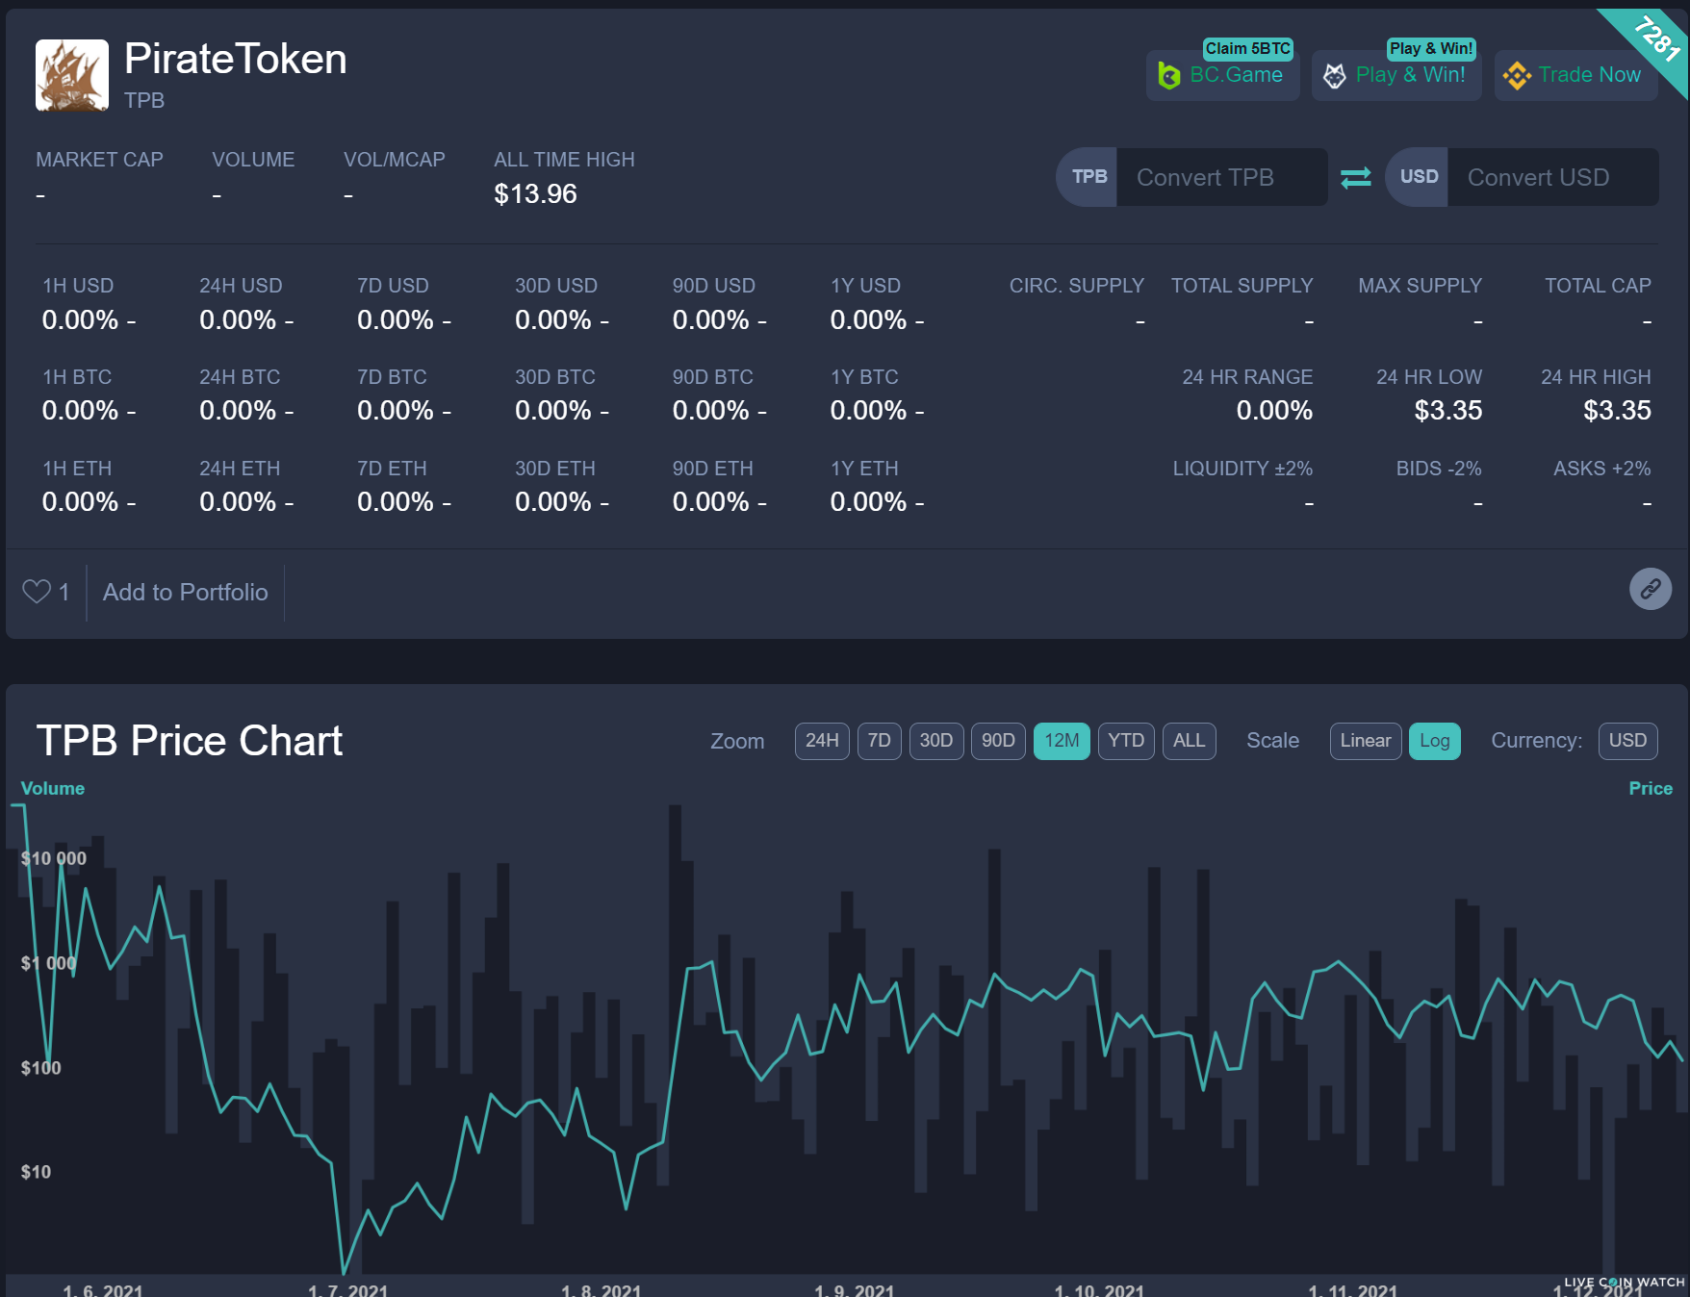Click Add to Portfolio

(186, 593)
